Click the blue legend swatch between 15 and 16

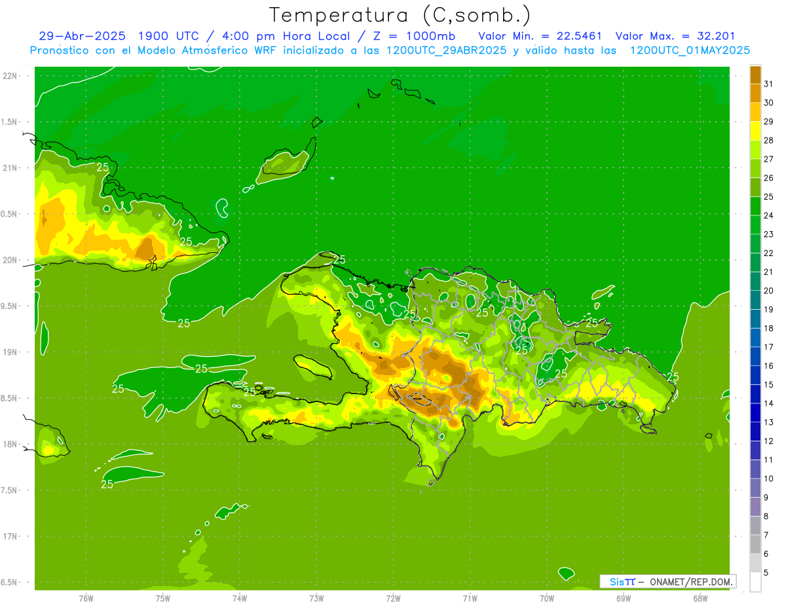[x=755, y=375]
